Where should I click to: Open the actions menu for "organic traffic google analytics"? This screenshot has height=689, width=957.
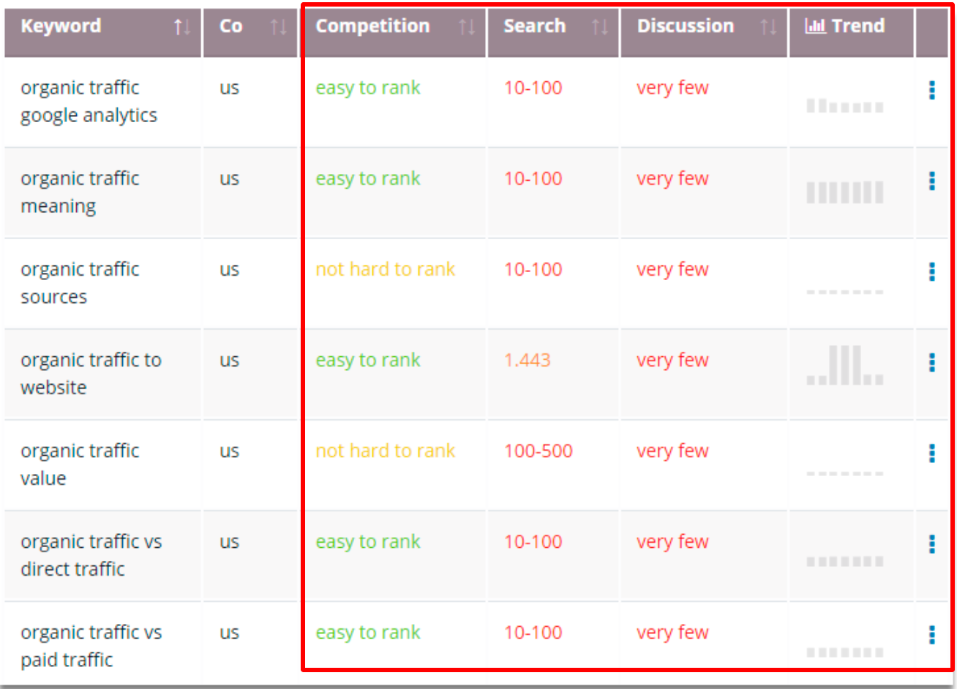click(x=932, y=91)
